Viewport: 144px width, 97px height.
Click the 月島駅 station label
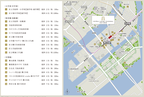pos(127,24)
